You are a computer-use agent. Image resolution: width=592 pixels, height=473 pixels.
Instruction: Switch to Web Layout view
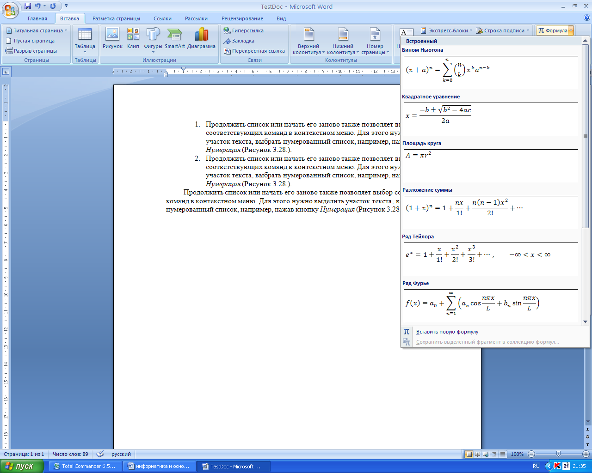click(486, 454)
